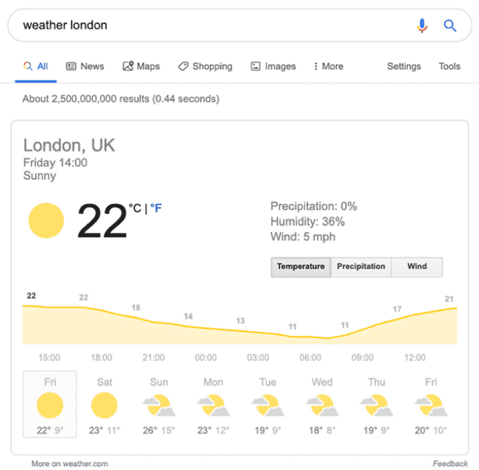This screenshot has width=479, height=470.
Task: Select Saturday's sunny forecast icon
Action: 104,406
